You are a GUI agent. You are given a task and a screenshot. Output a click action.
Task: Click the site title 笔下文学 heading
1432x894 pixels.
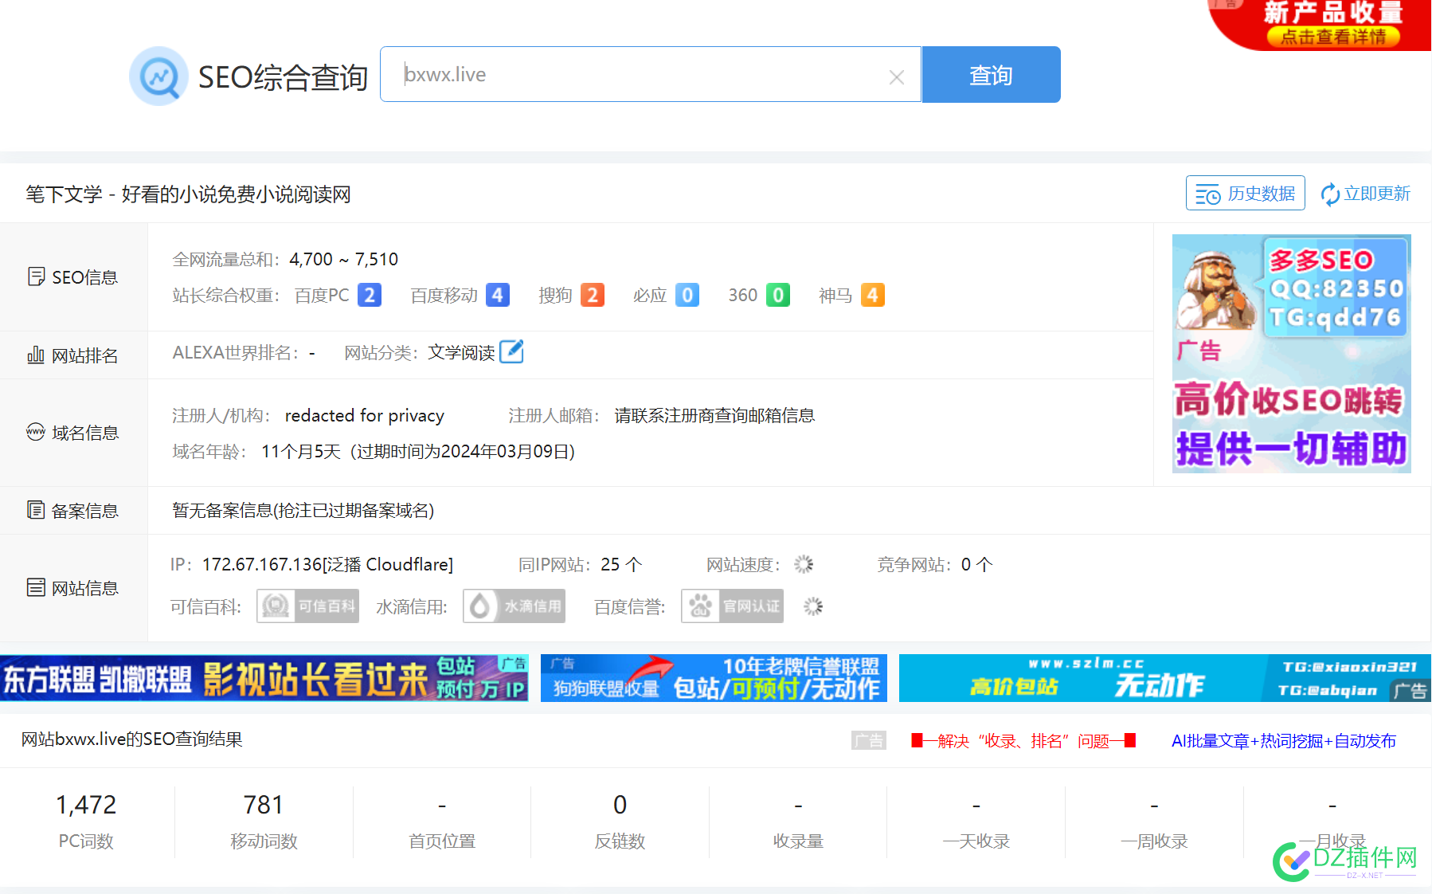(188, 194)
